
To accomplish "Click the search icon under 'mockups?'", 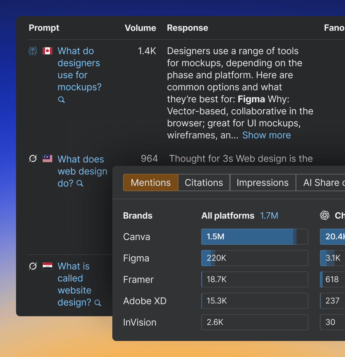I will (x=61, y=100).
